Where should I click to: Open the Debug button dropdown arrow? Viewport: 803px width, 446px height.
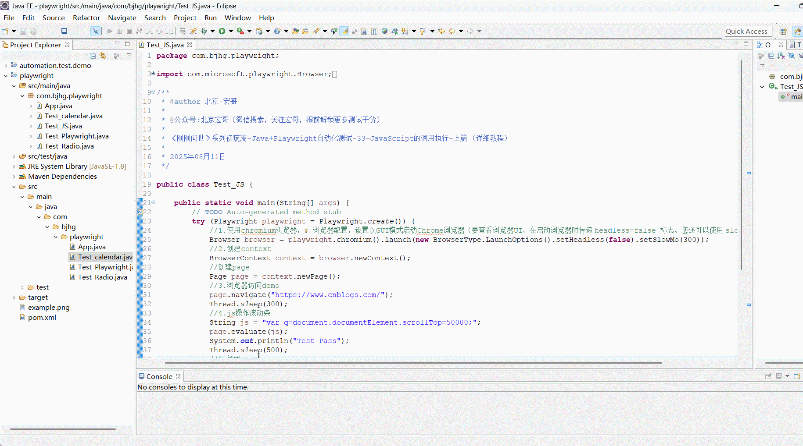(212, 32)
